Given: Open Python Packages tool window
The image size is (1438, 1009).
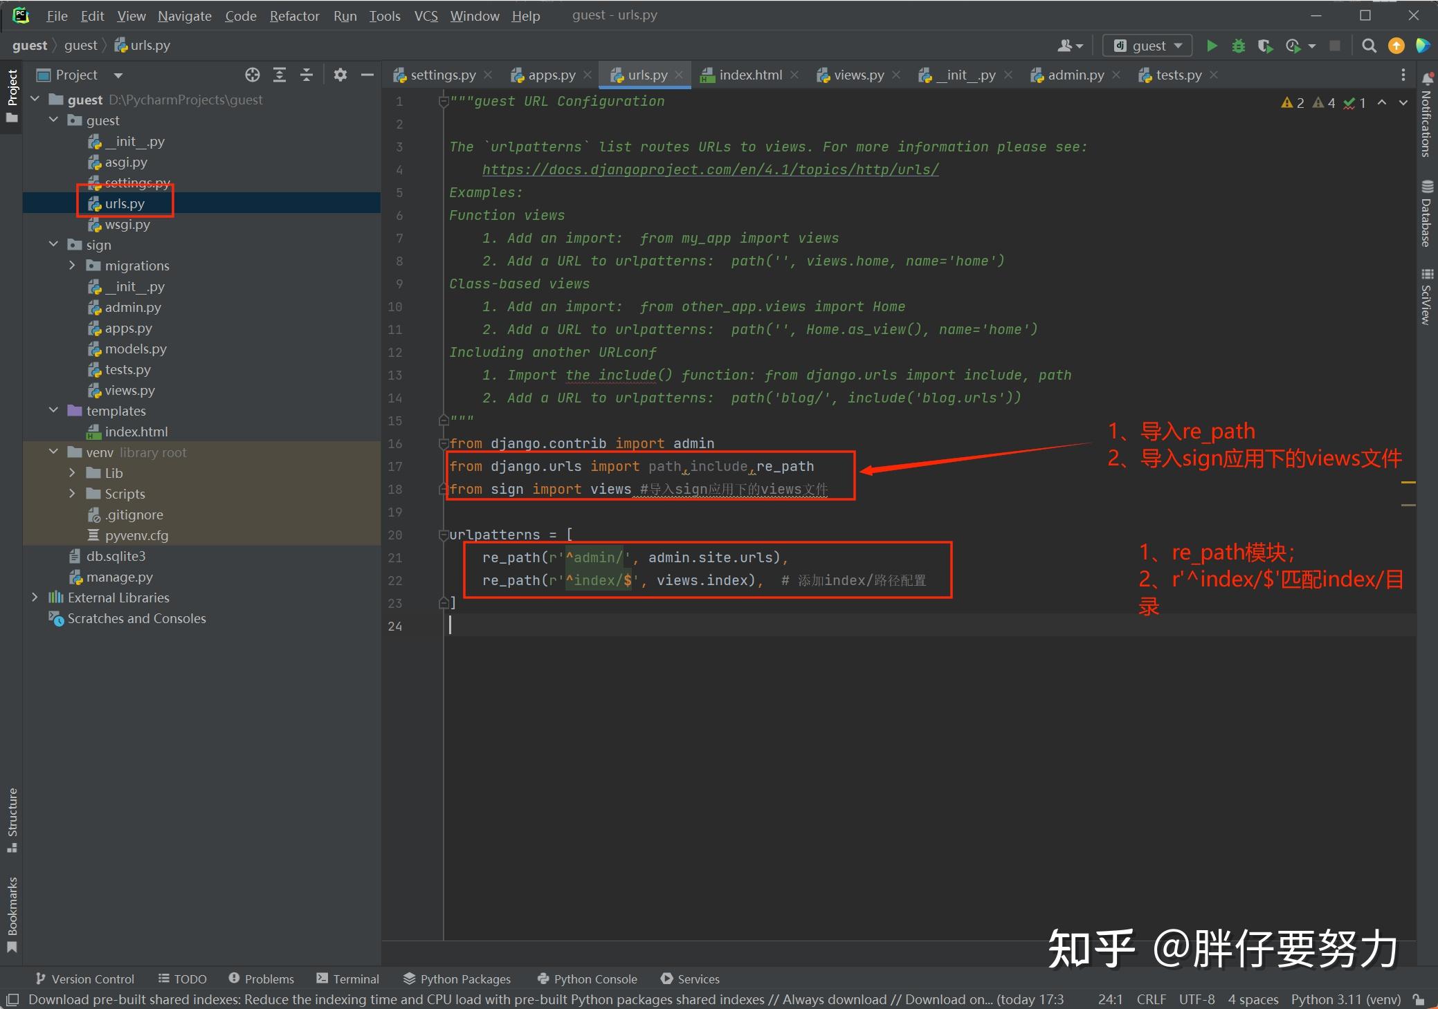Looking at the screenshot, I should pos(457,979).
